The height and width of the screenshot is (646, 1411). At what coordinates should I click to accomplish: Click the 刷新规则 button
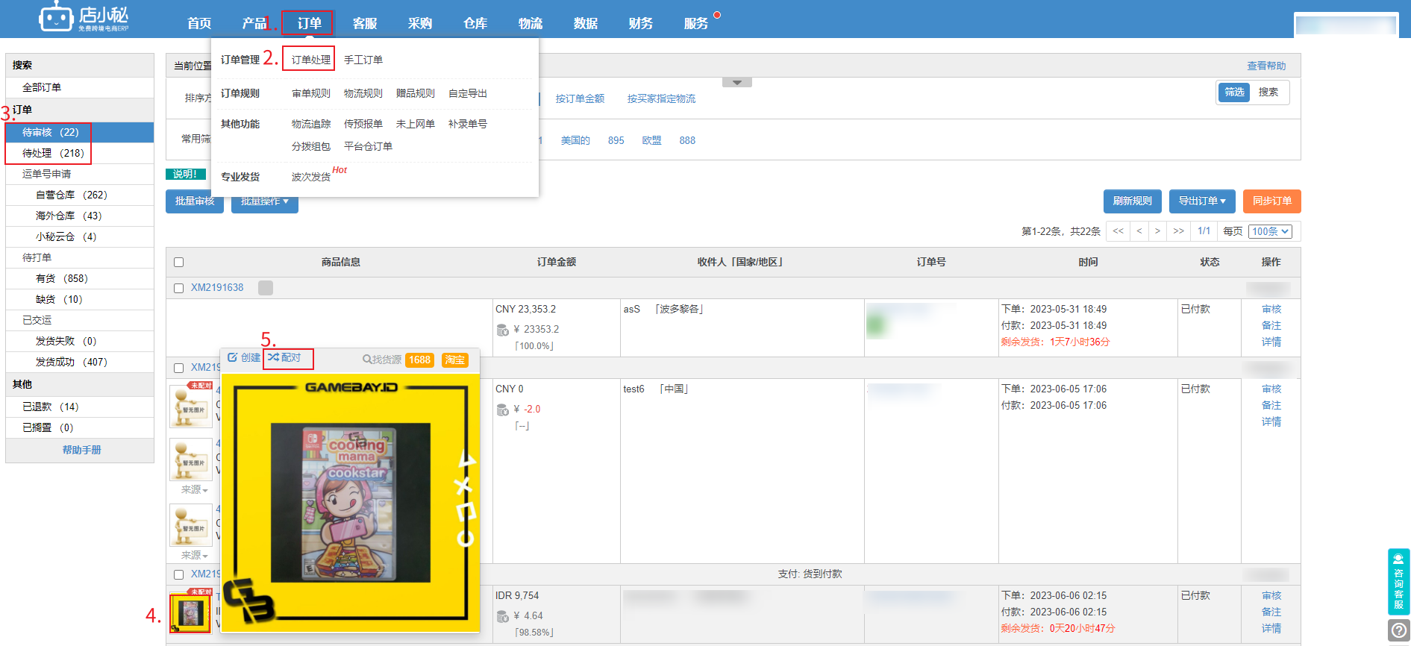pyautogui.click(x=1132, y=201)
